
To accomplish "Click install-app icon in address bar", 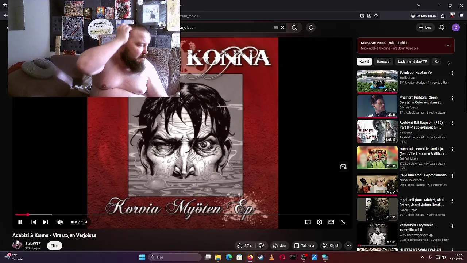I will click(x=369, y=16).
